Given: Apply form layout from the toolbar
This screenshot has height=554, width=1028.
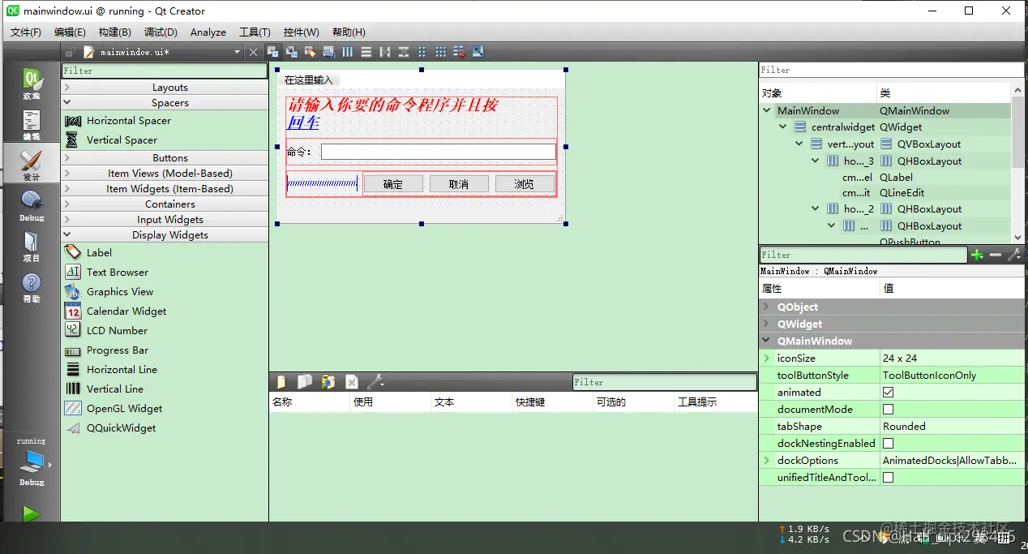Looking at the screenshot, I should click(422, 52).
